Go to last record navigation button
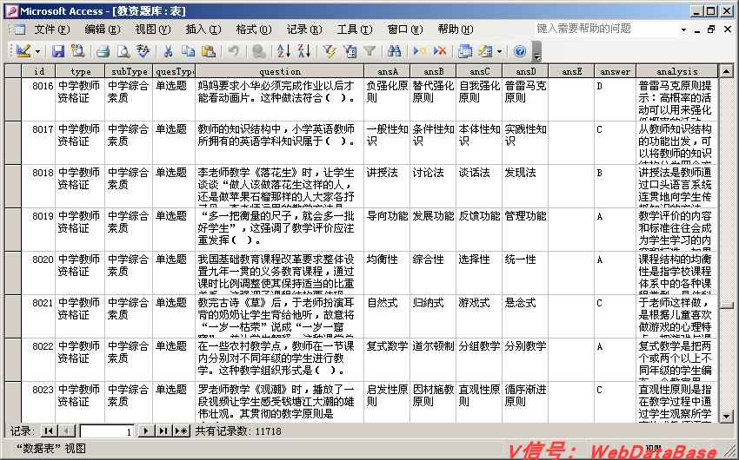The height and width of the screenshot is (460, 739). click(x=163, y=430)
